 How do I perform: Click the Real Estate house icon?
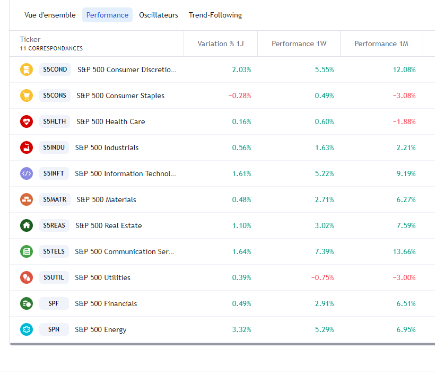27,225
